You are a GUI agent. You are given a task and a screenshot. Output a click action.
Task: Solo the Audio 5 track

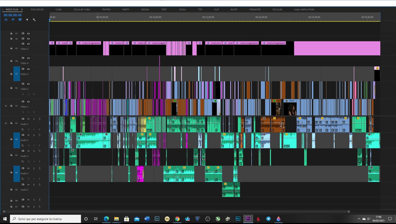(34, 185)
